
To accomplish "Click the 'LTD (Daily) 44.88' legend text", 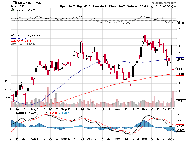I will point(28,36).
